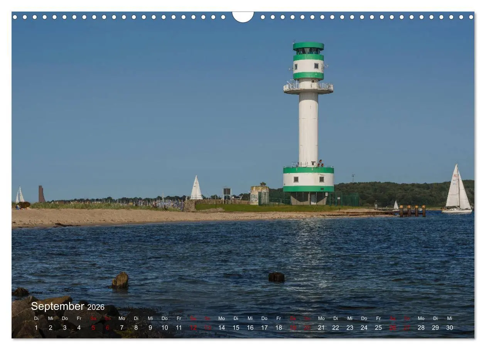
Task: Select calendar day 18
Action: coord(279,328)
